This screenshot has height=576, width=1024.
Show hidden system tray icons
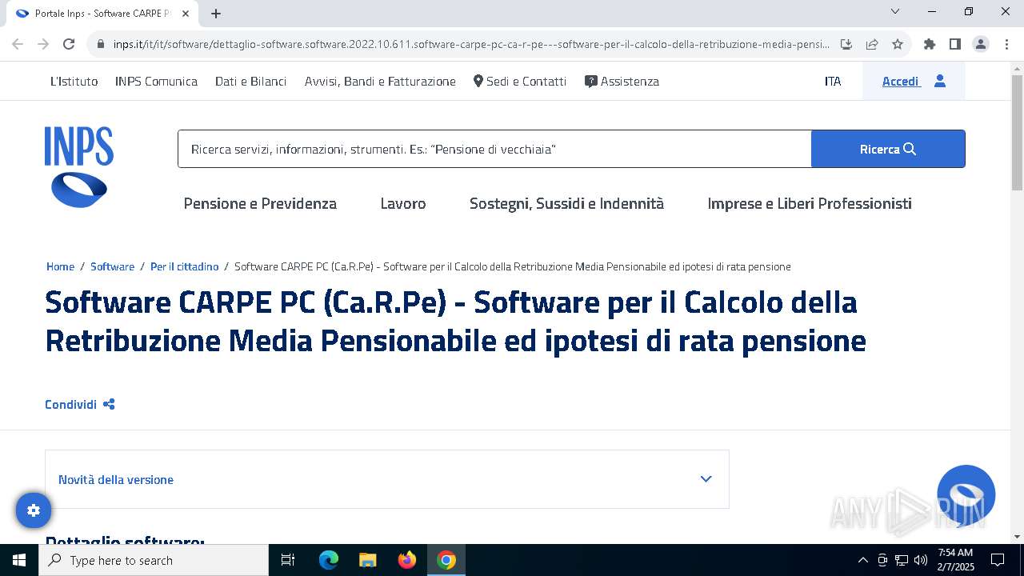862,560
